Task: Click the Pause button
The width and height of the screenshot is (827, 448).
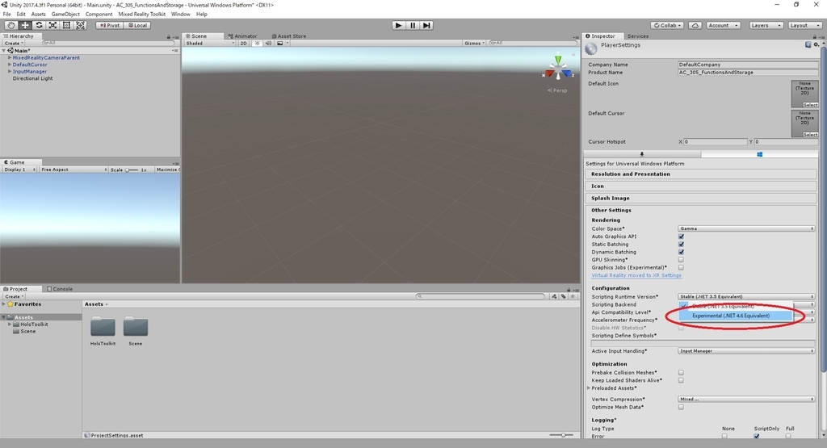Action: pyautogui.click(x=413, y=25)
